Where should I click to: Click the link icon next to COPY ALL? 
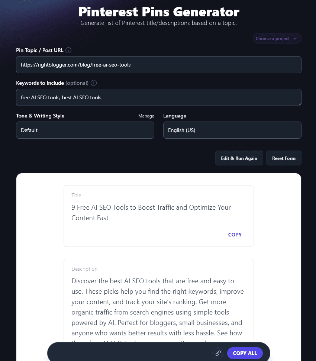[218, 353]
